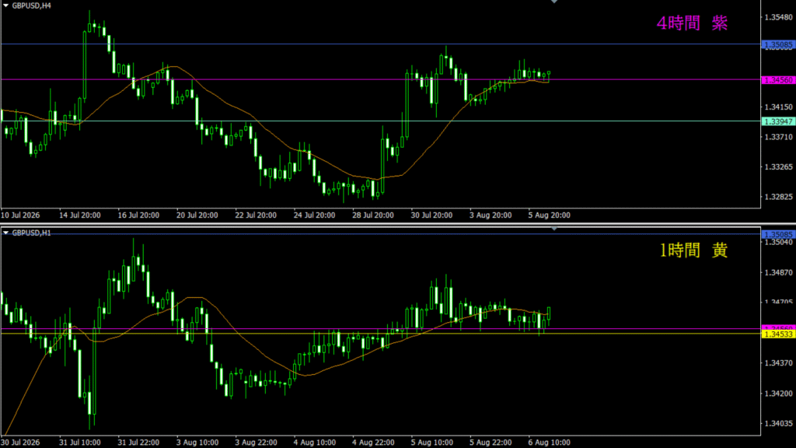Click the '4 Aug 22:00' time label

[373, 443]
